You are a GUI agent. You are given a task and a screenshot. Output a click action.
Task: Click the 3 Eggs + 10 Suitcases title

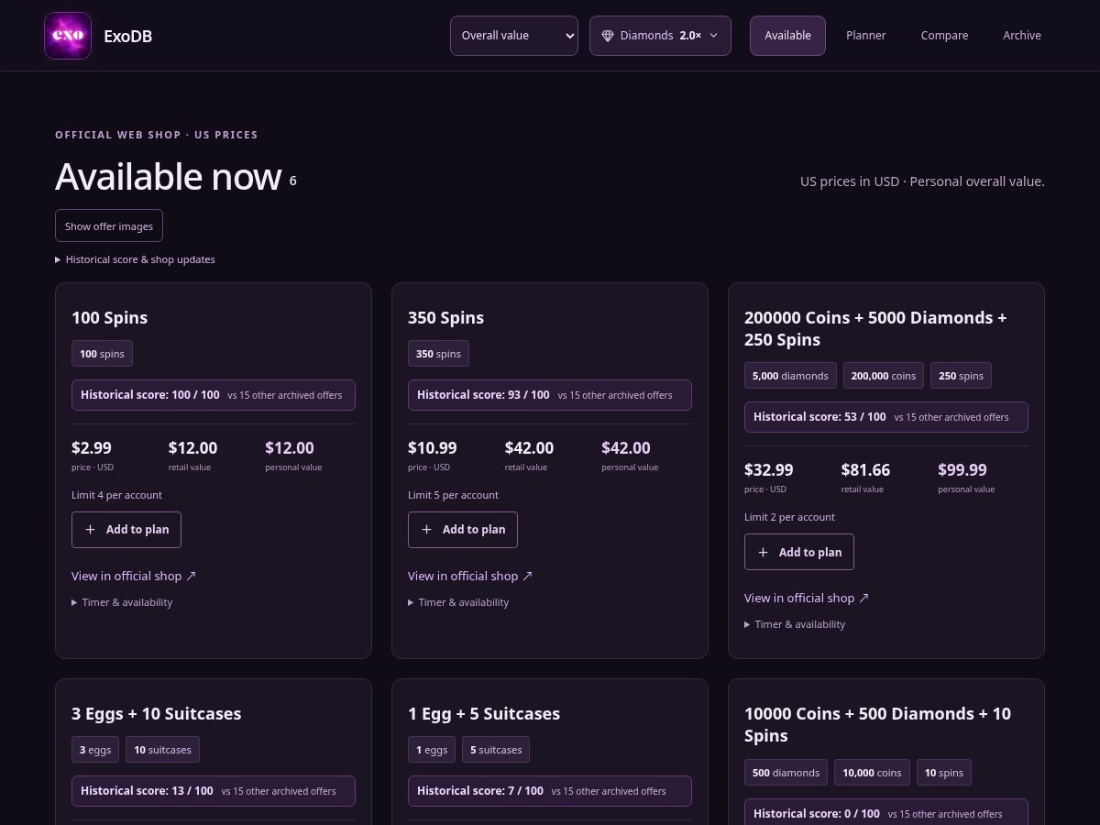coord(157,714)
